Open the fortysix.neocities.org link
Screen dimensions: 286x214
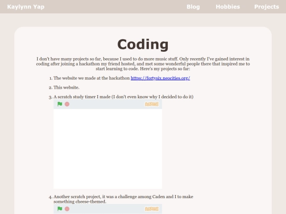coord(160,78)
